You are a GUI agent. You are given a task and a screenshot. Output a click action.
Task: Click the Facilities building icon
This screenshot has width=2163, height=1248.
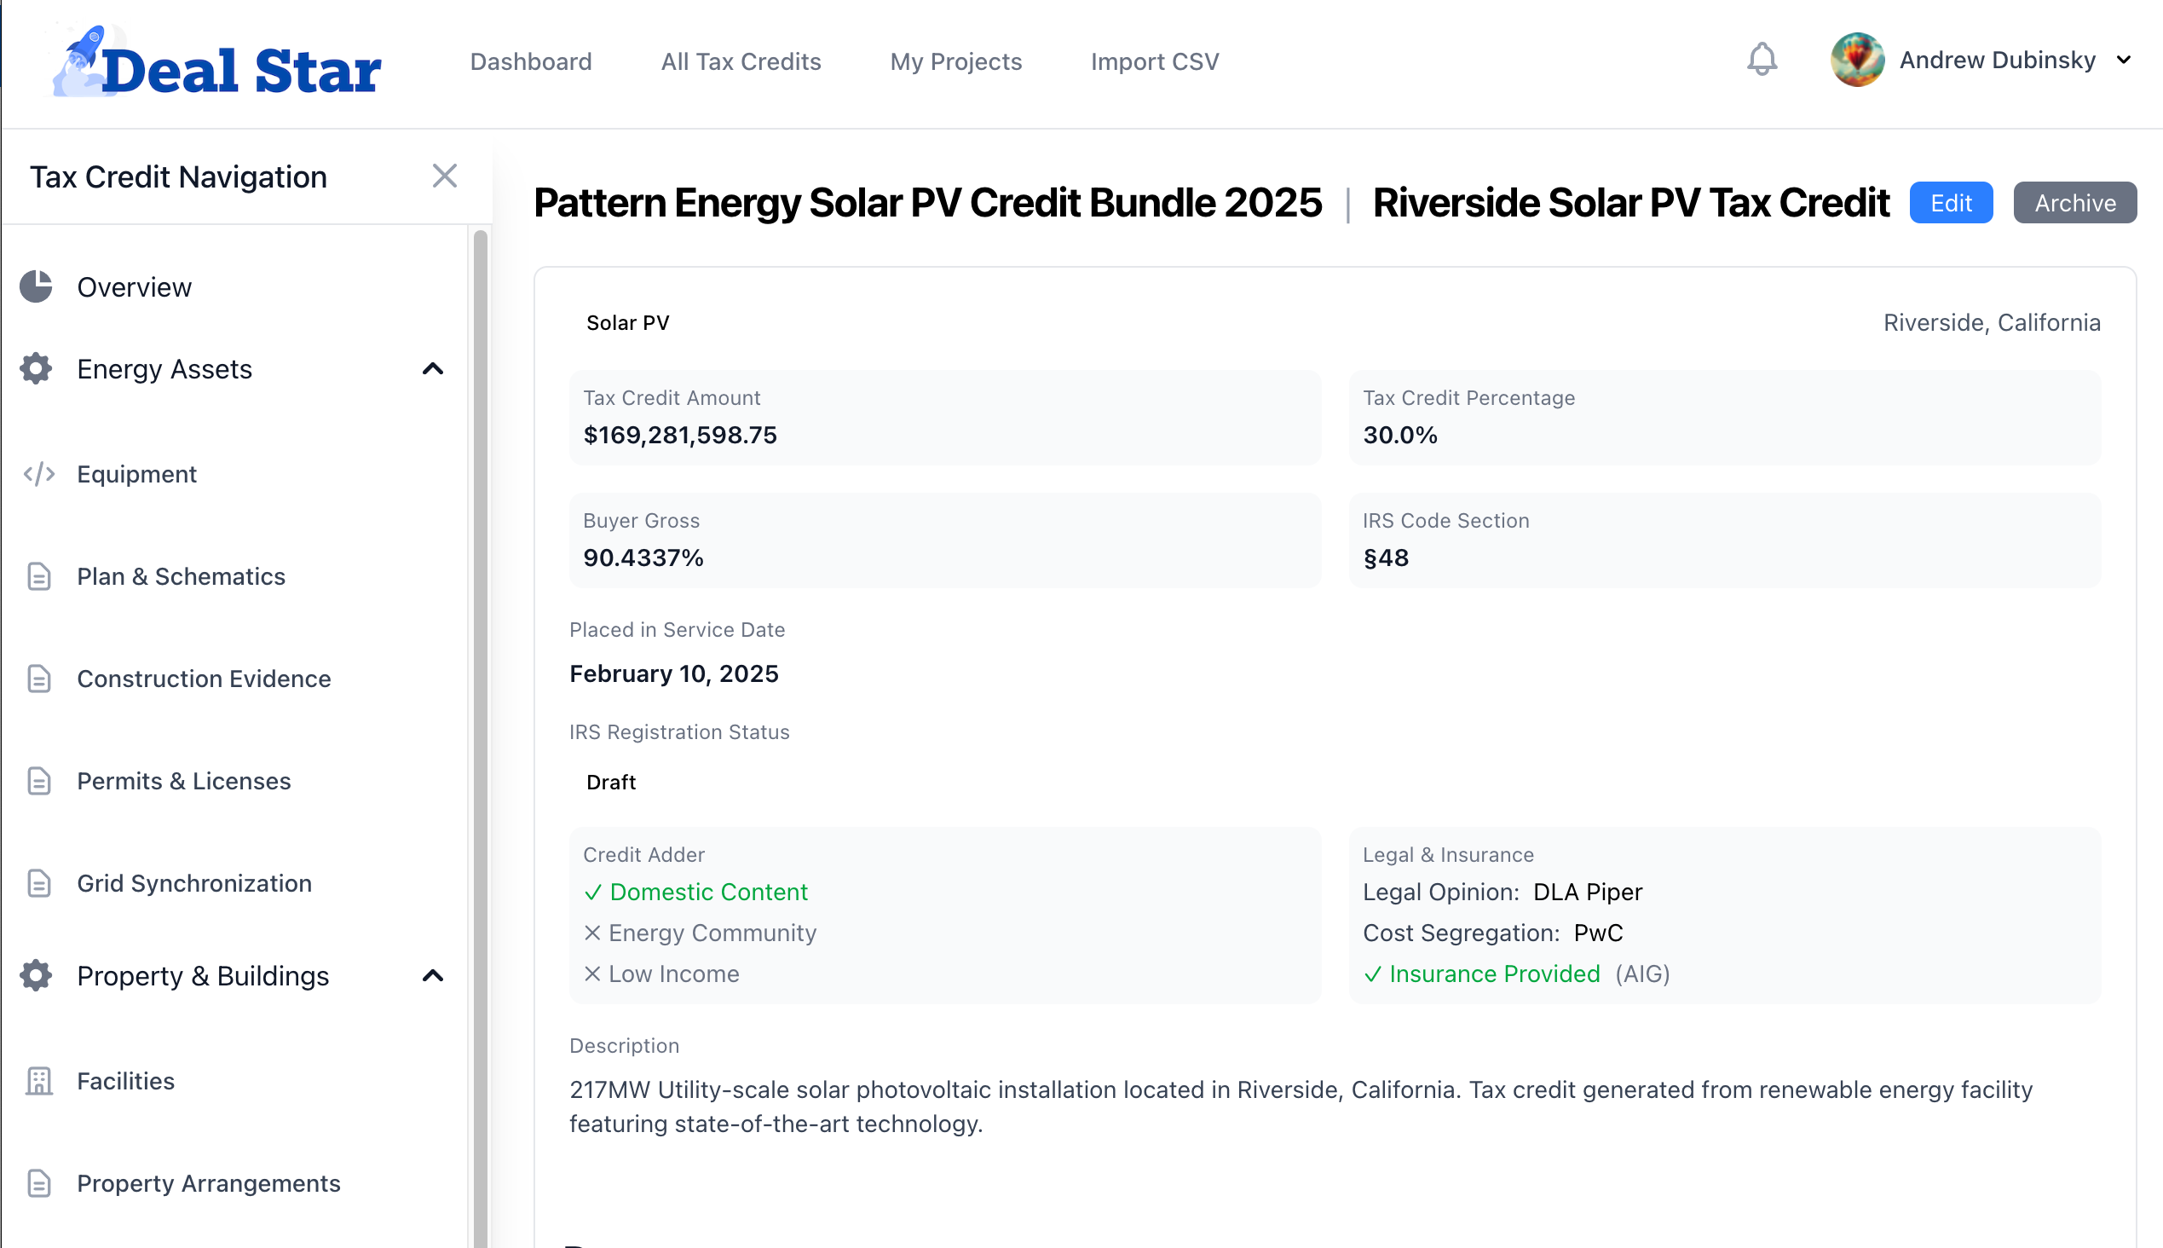point(38,1081)
